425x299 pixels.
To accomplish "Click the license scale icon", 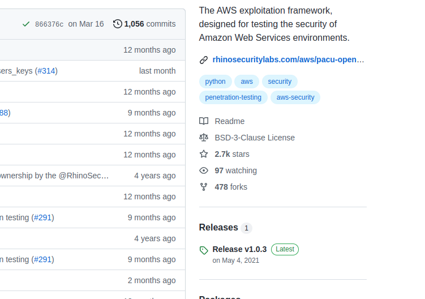I will 204,138.
